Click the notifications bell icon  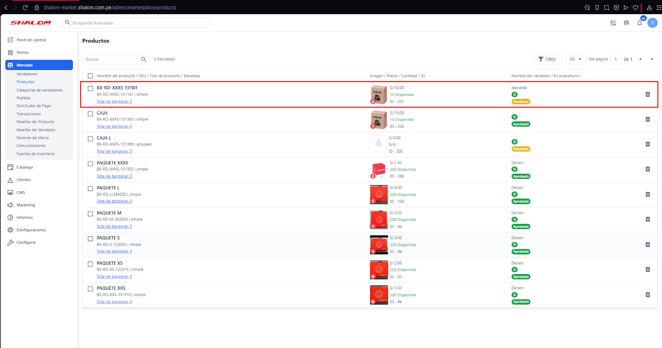[x=640, y=23]
